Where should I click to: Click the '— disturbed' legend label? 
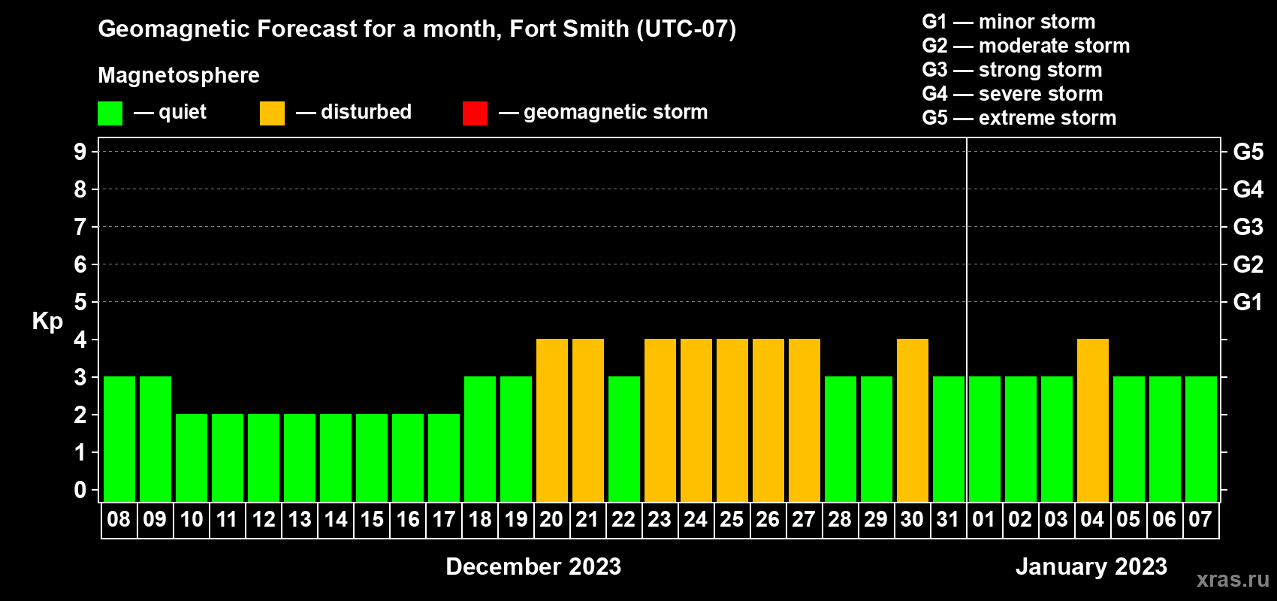[354, 112]
